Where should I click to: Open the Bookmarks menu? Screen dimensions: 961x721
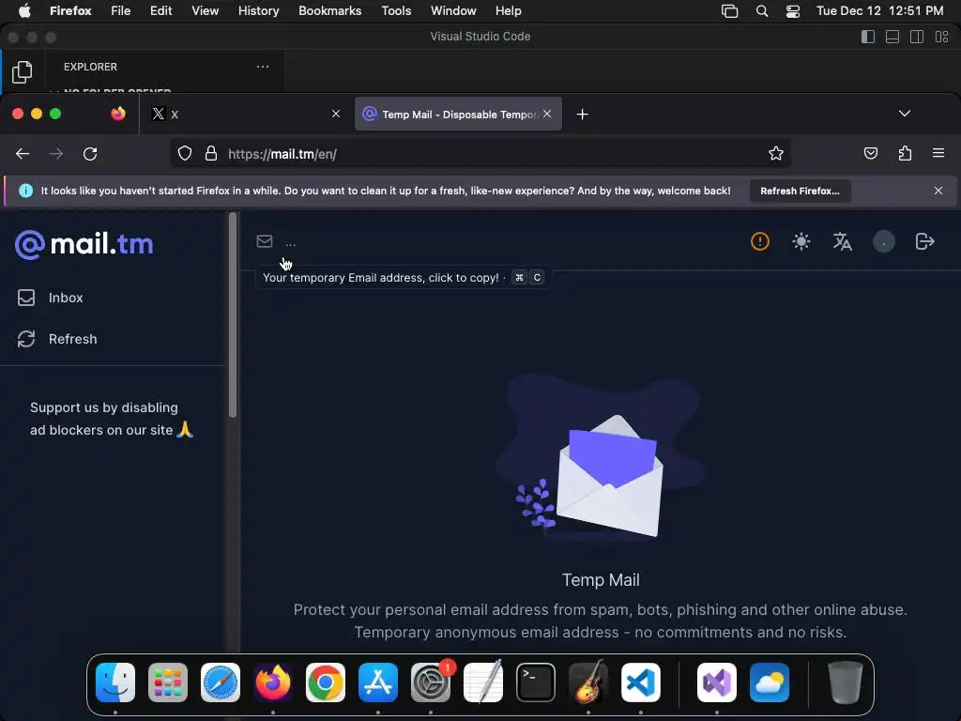[x=329, y=11]
